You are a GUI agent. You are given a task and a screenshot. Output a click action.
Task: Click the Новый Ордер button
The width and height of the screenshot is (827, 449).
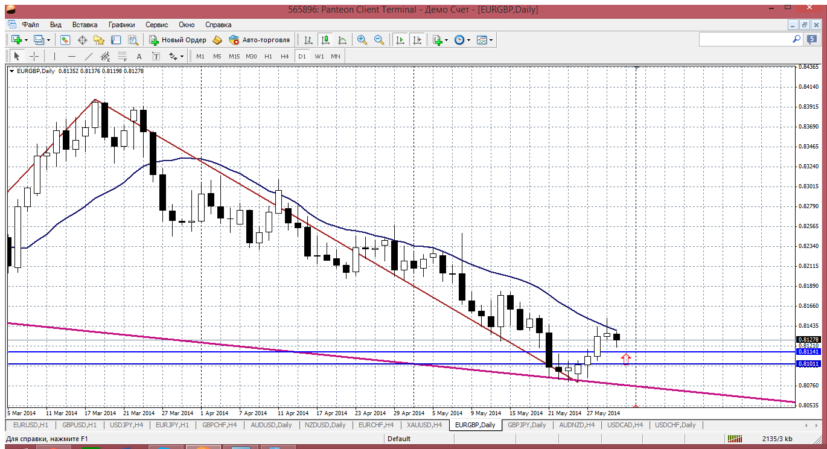pyautogui.click(x=178, y=40)
